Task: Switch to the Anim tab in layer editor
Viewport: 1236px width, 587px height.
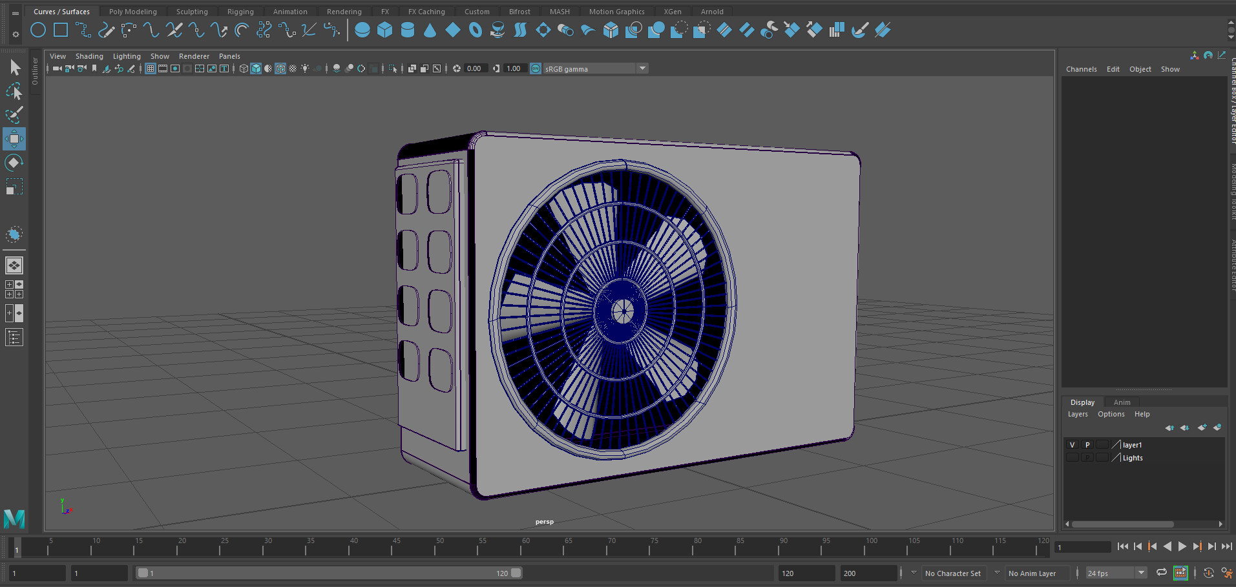Action: (1122, 402)
